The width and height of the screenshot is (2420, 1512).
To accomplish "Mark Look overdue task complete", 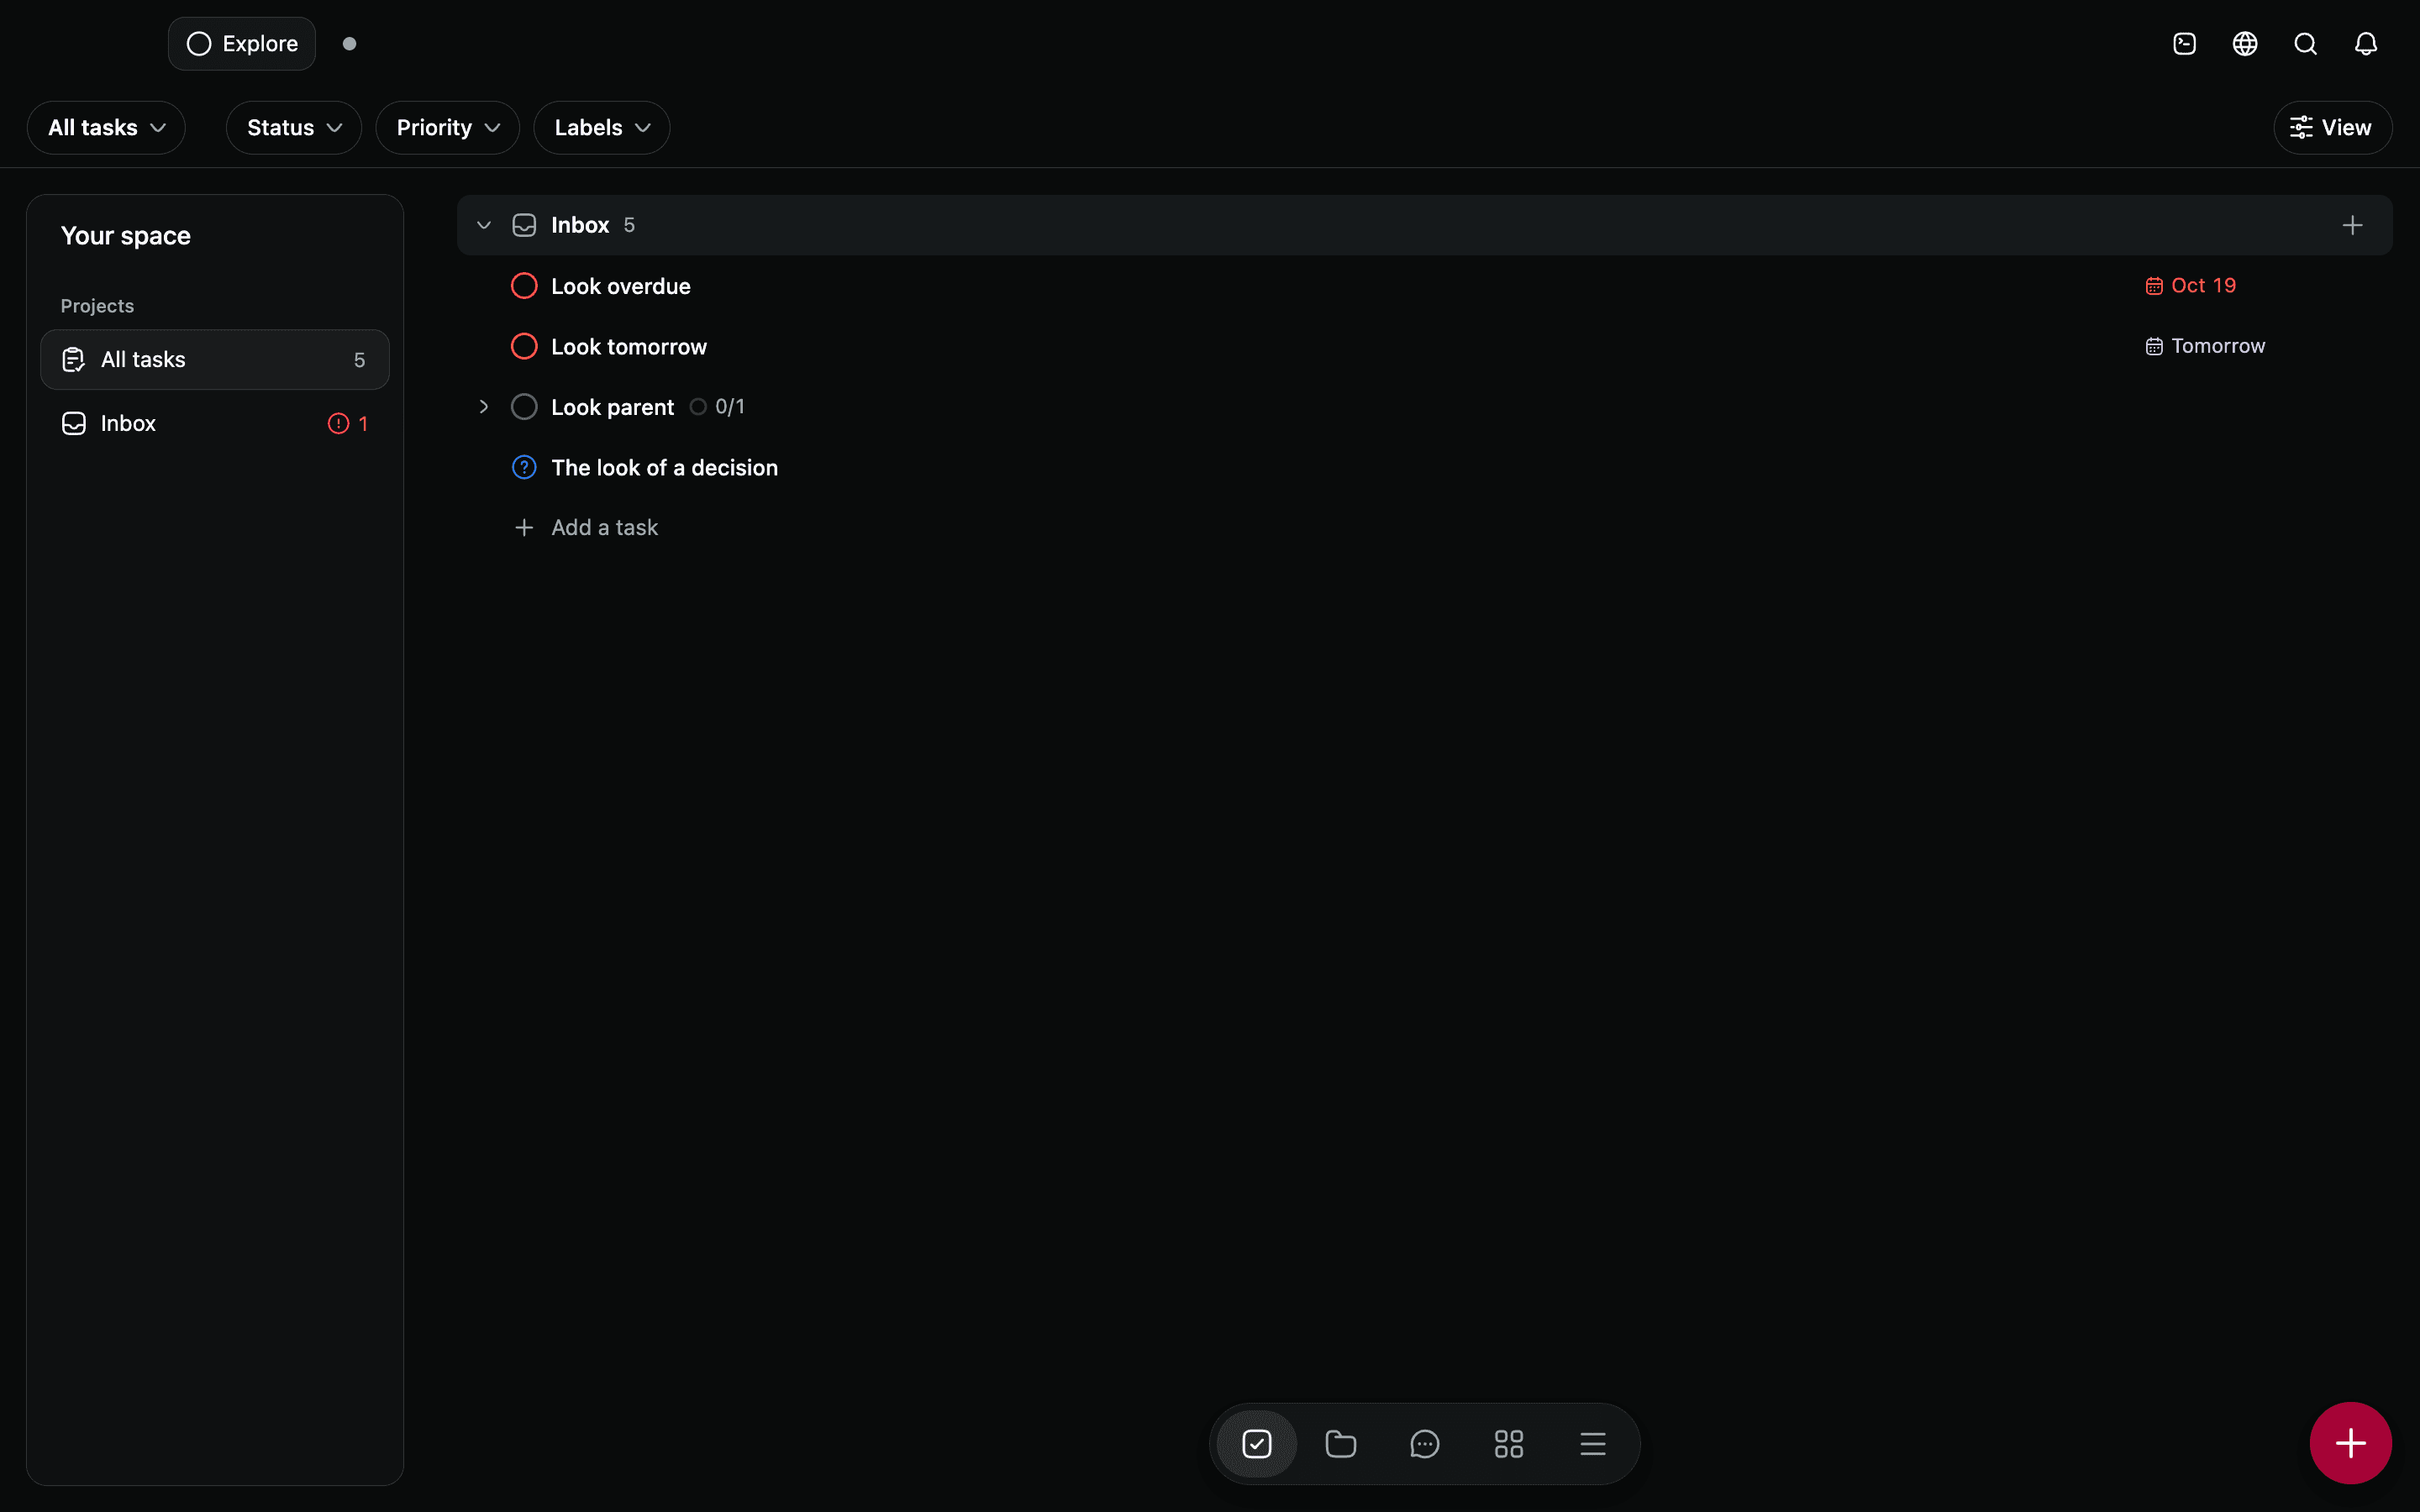I will tap(524, 286).
